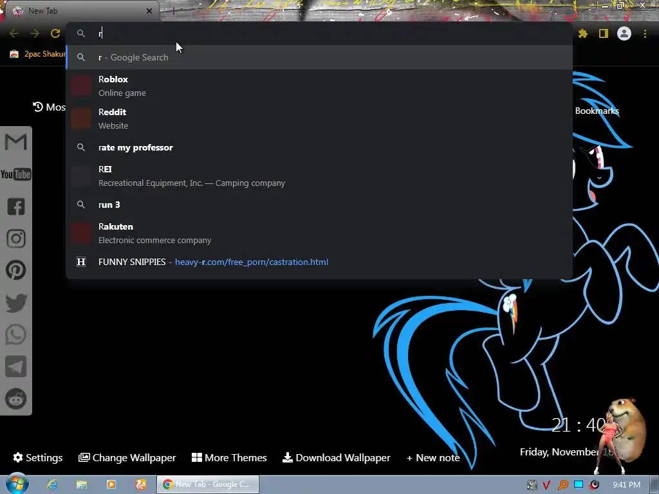Screen dimensions: 659x494
Task: Click the omnibox address input field
Action: (319, 33)
